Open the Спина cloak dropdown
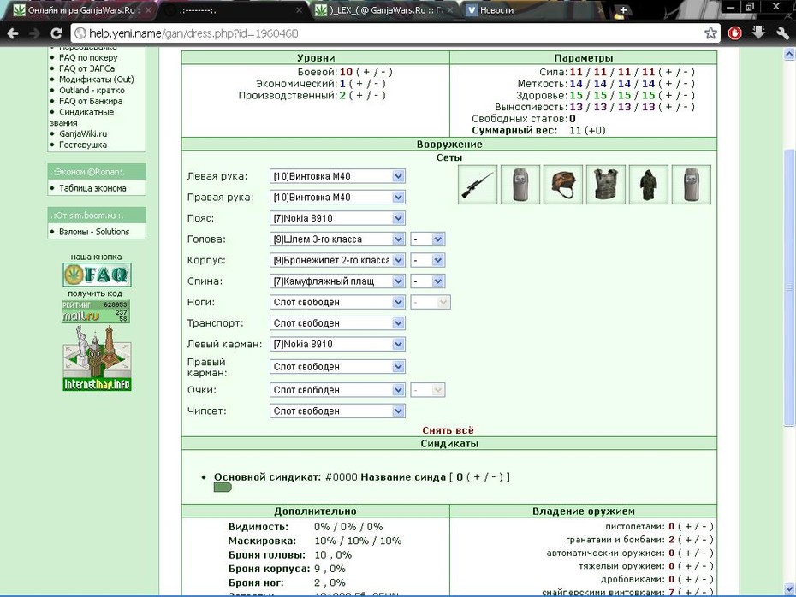 [x=337, y=281]
